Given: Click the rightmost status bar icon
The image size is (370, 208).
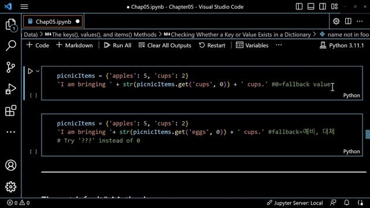Looking at the screenshot, I should pyautogui.click(x=360, y=203).
